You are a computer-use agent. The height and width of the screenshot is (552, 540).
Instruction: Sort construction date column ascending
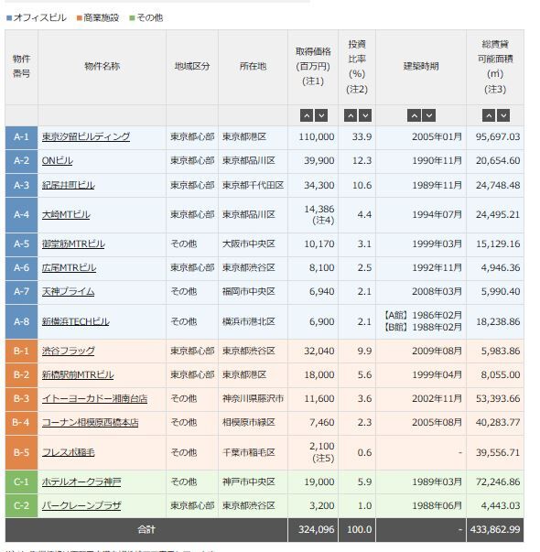(414, 115)
